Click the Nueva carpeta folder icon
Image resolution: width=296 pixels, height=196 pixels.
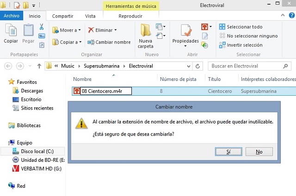coord(146,30)
